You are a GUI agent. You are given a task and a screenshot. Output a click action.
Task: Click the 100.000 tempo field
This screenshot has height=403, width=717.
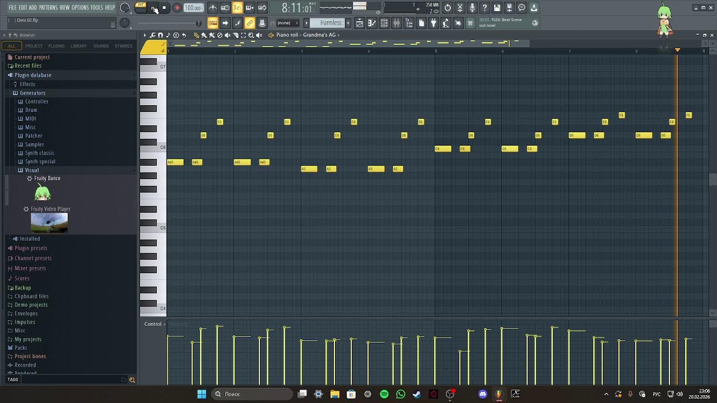click(193, 8)
